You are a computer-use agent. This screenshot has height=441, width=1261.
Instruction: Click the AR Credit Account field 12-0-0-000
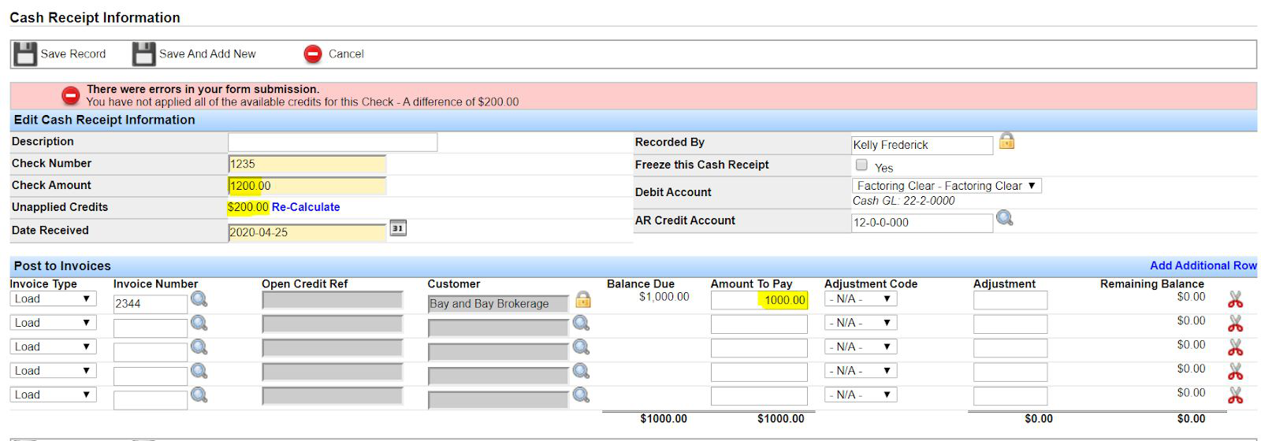point(922,223)
